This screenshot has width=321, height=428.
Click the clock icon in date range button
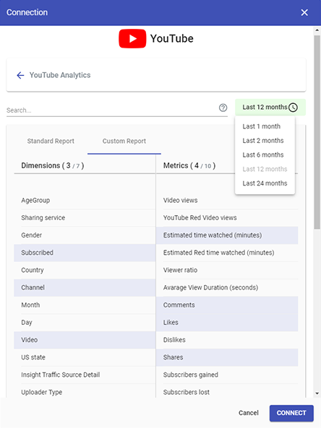coord(293,108)
